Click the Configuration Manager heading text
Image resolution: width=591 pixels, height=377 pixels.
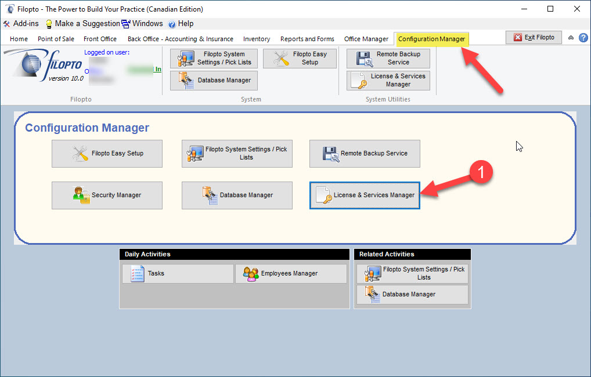click(x=87, y=128)
